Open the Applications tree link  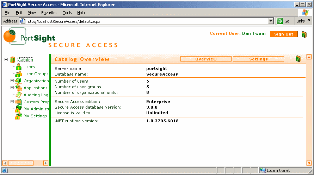pyautogui.click(x=36, y=88)
